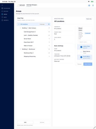Click the Save Users button
Image resolution: width=96 pixels, height=129 pixels.
coord(88,64)
